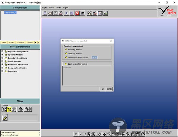Click the Clean computation button

pos(12,42)
